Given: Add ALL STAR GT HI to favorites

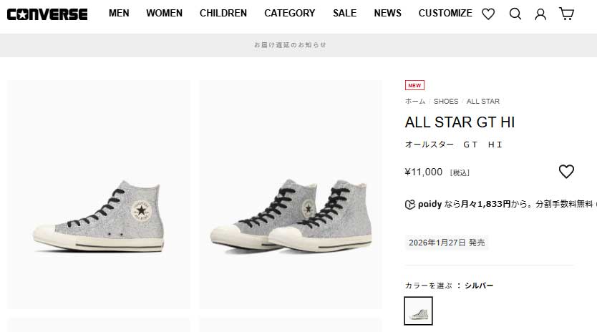Looking at the screenshot, I should pos(566,172).
